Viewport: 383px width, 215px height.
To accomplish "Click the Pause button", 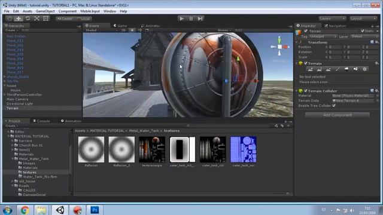I will pos(191,19).
